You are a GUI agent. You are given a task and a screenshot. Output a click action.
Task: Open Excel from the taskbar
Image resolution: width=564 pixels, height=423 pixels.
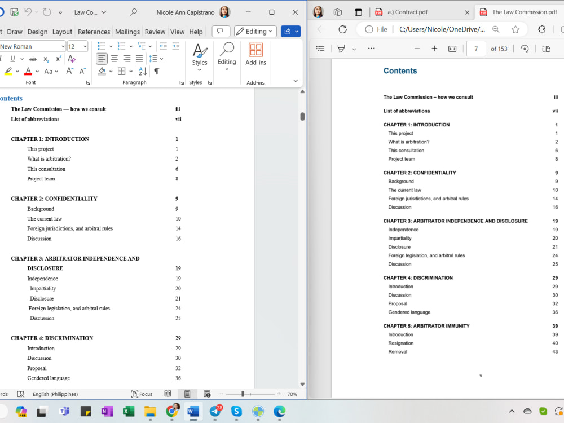click(129, 411)
